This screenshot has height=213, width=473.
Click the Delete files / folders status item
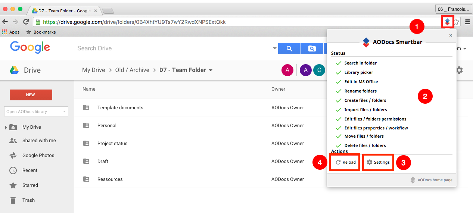[361, 145]
